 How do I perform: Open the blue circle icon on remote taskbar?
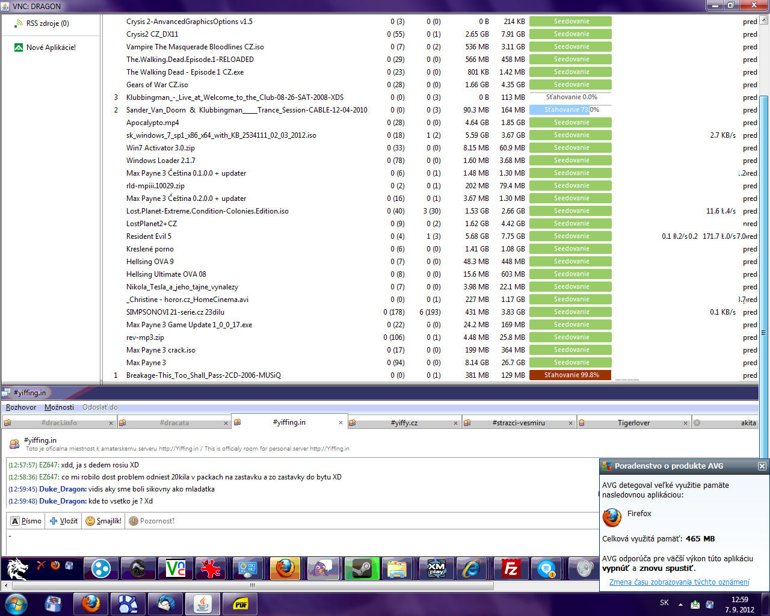100,568
